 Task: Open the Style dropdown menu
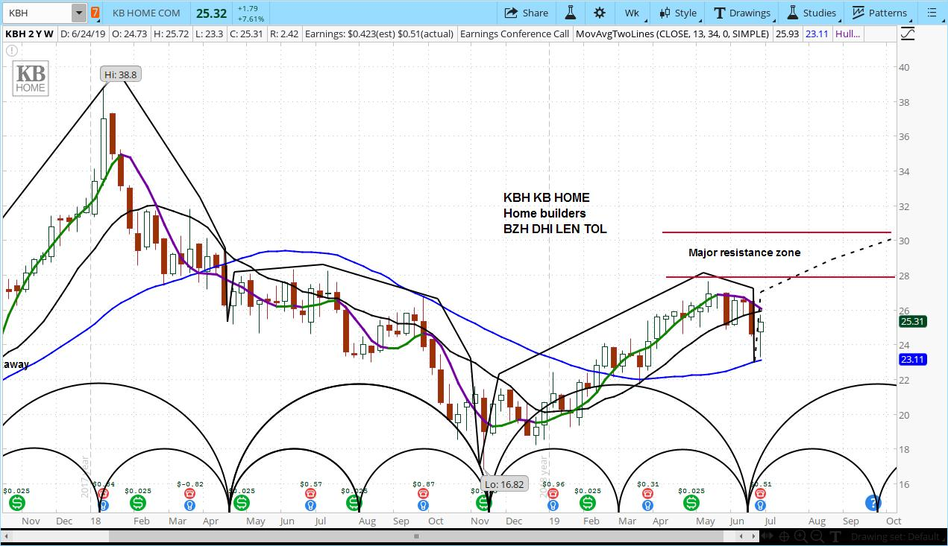(678, 13)
